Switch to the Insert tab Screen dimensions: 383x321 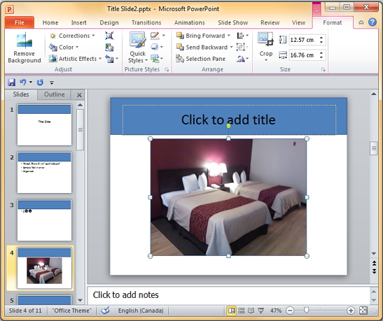[x=79, y=22]
